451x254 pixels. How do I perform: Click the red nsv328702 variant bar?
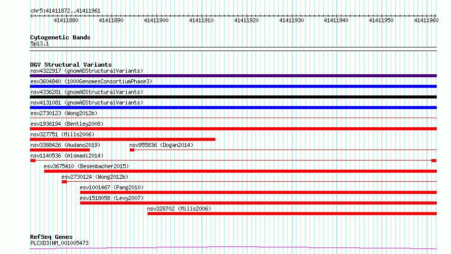point(292,214)
